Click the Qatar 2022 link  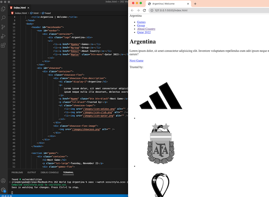click(144, 32)
